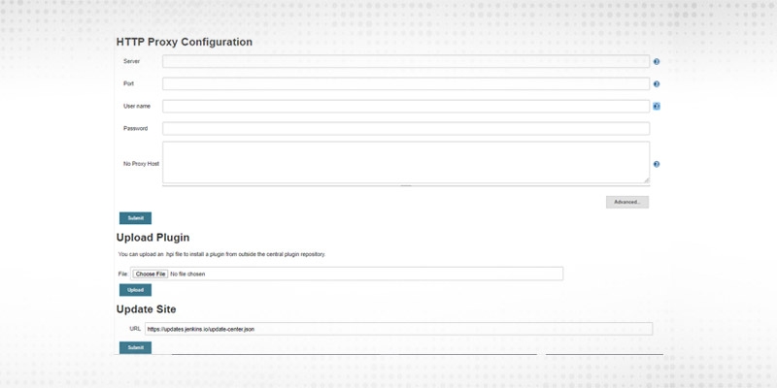Click the Upload plugin button
The height and width of the screenshot is (388, 777).
coord(135,290)
